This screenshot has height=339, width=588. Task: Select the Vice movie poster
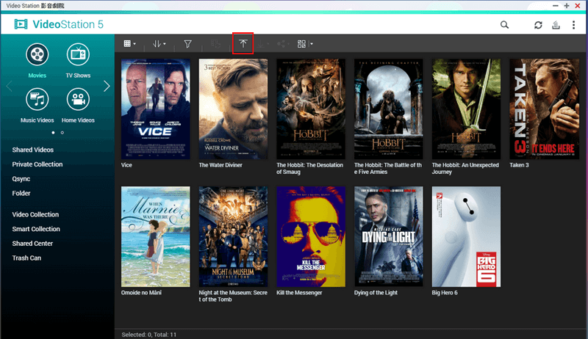tap(155, 109)
